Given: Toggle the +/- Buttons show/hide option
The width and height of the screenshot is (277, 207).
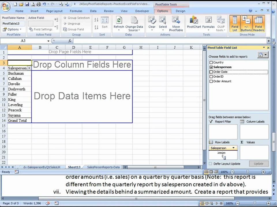Looking at the screenshot, I should (x=246, y=24).
